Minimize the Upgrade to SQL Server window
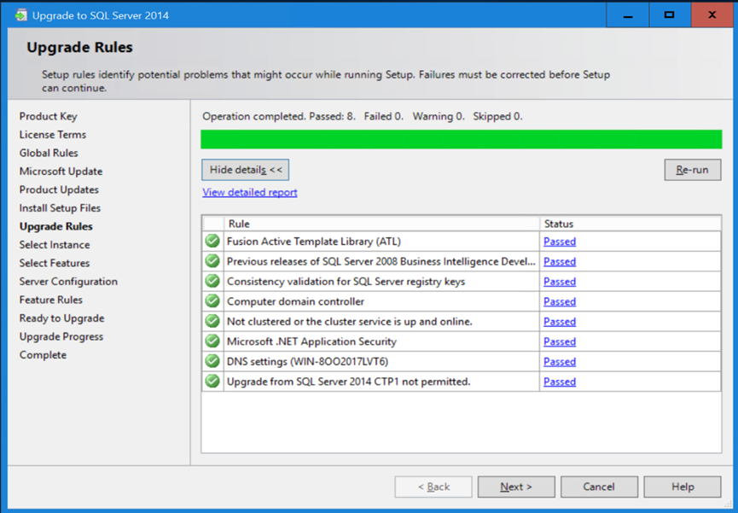 [627, 15]
